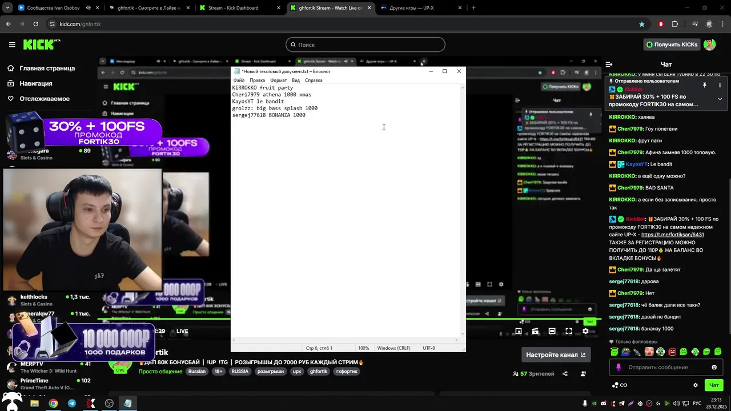Open the user avatar menu on Kick
This screenshot has width=731, height=411.
(x=709, y=45)
